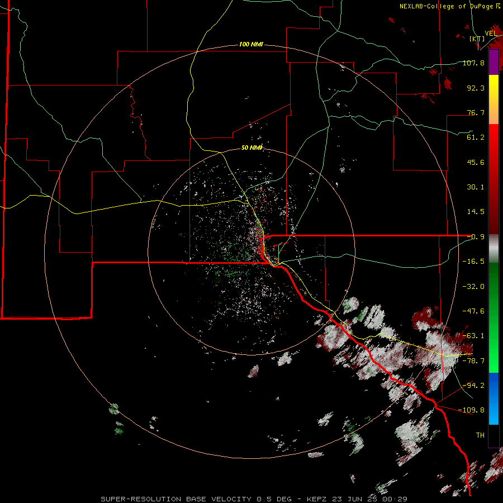
Task: Click the -16.5 velocity scale value
Action: (x=473, y=262)
